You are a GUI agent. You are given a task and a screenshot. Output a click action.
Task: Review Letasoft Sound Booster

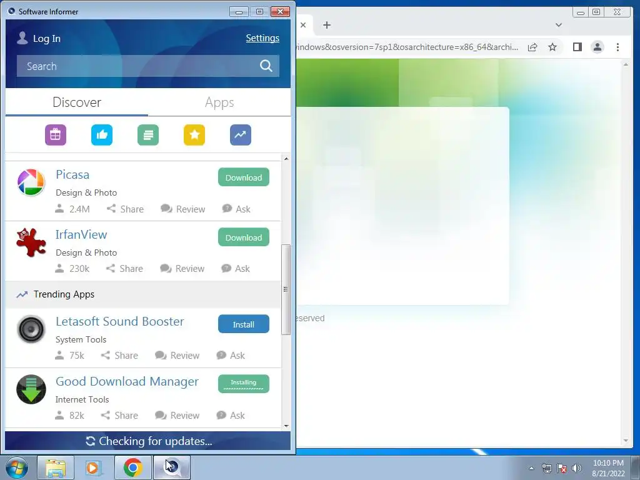point(177,356)
